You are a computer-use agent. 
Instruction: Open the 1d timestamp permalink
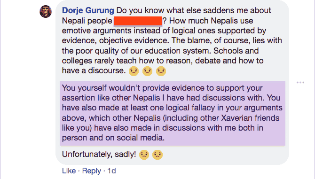coord(111,171)
